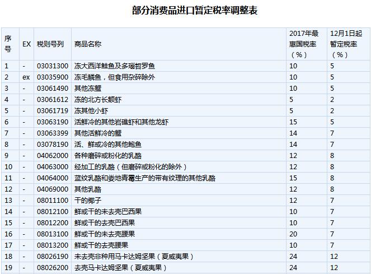Click the EX column header

point(26,44)
